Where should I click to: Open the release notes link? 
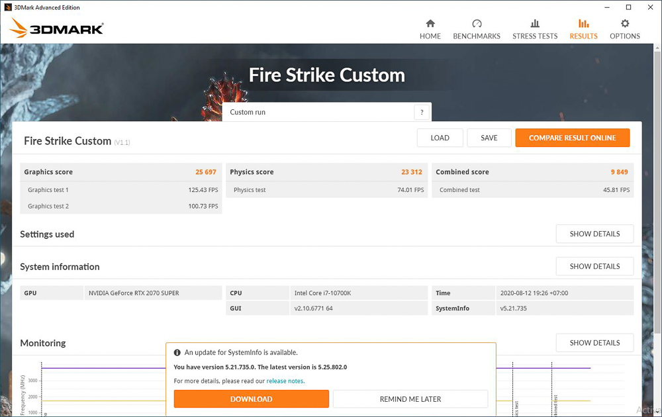[x=285, y=381]
